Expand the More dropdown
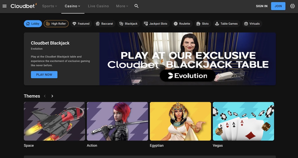 122,6
